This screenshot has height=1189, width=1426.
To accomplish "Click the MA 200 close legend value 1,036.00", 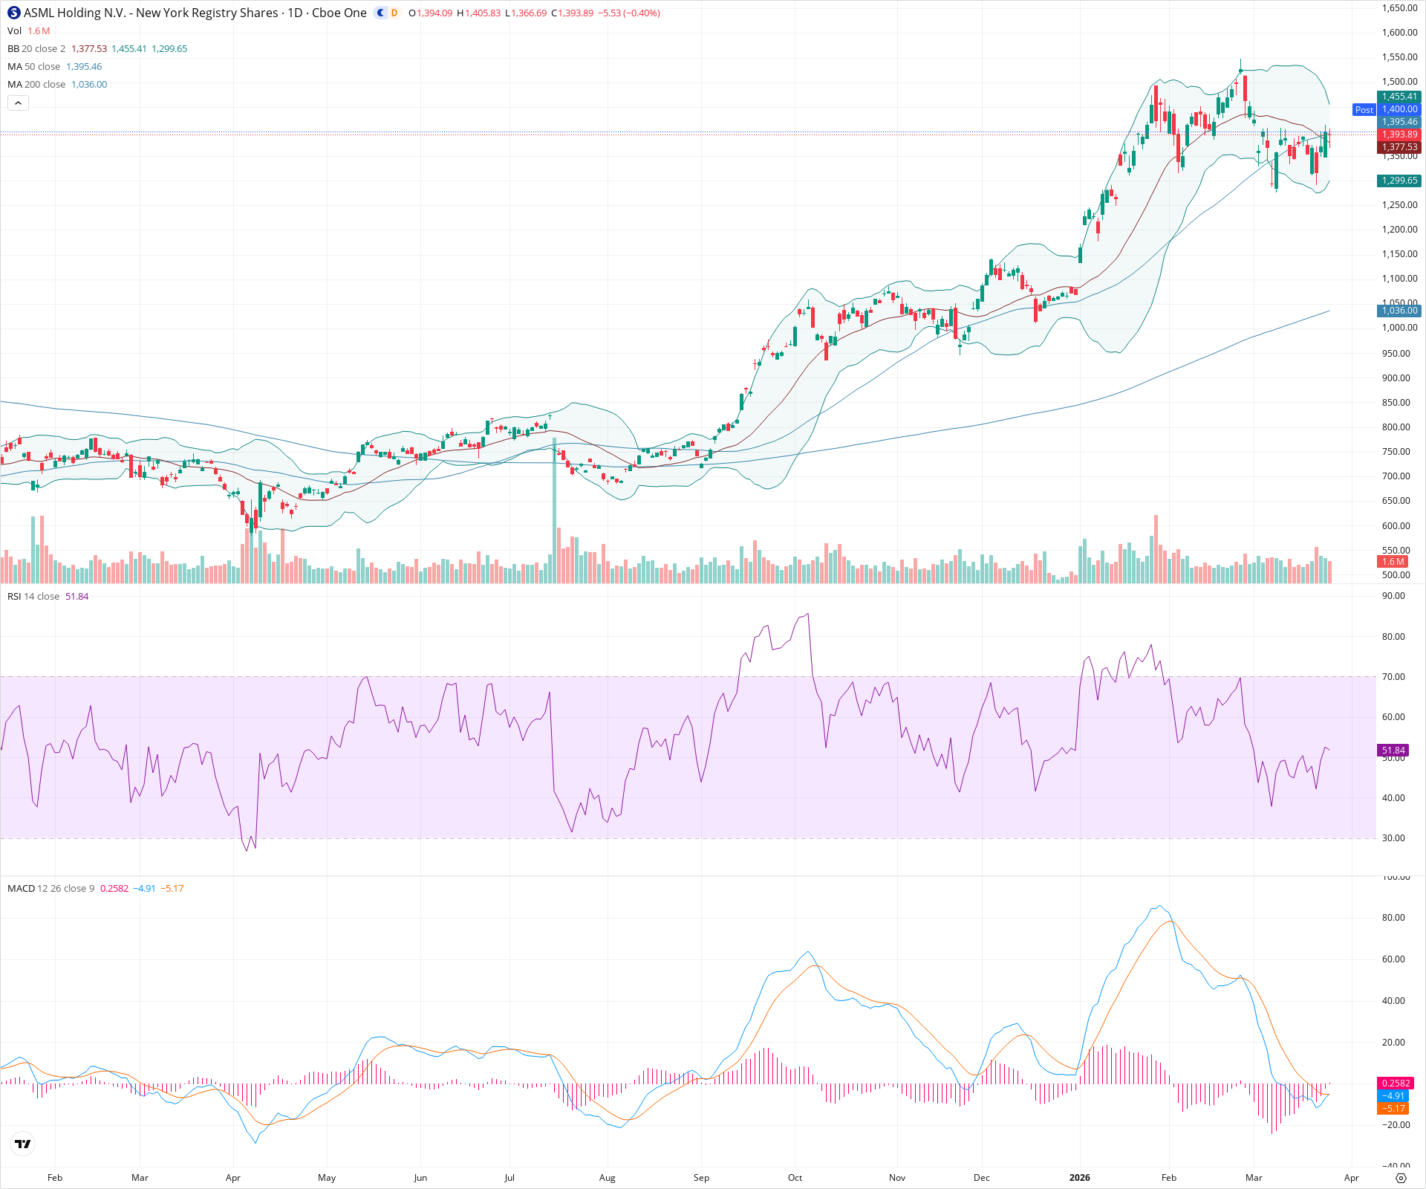I will [x=88, y=84].
